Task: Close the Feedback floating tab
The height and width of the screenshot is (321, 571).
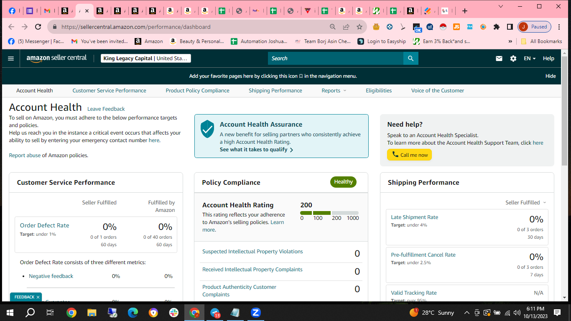Action: click(38, 297)
